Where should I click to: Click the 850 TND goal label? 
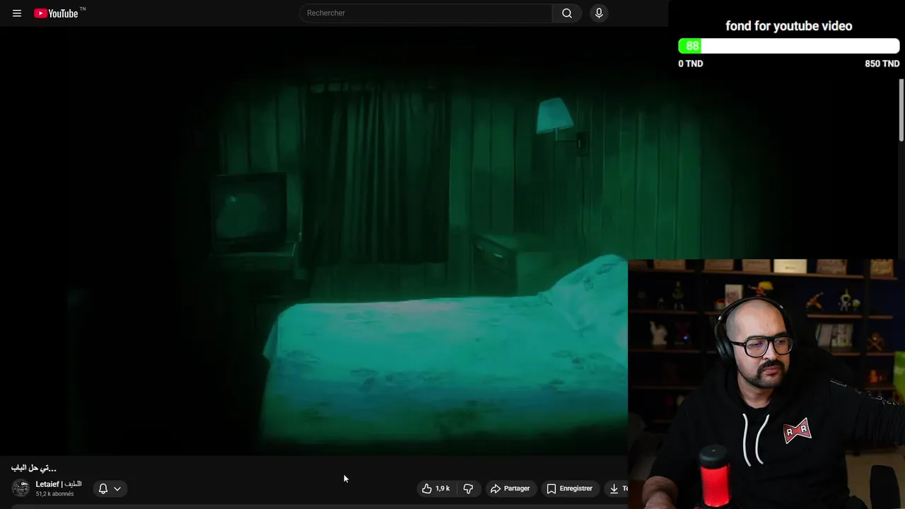point(882,64)
